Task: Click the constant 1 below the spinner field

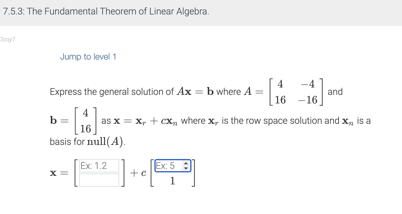Action: point(172,180)
